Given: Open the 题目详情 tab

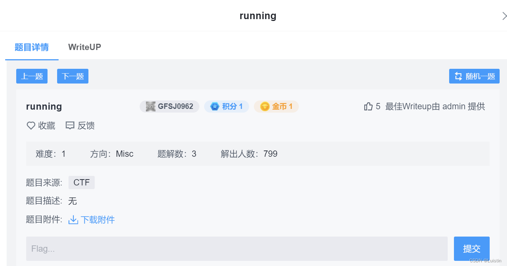Looking at the screenshot, I should click(x=31, y=47).
